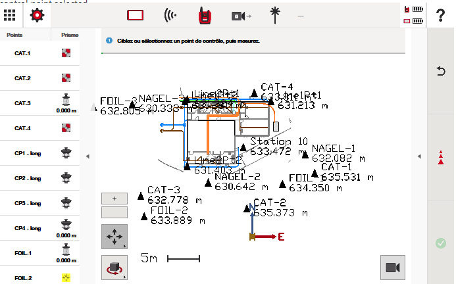Zoom in with the plus button
This screenshot has width=456, height=284.
(x=114, y=198)
